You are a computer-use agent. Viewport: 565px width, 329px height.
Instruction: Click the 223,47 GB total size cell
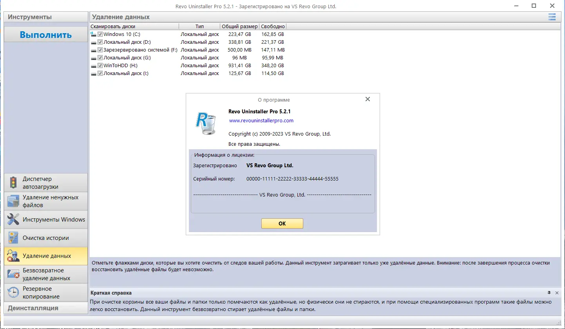(240, 34)
